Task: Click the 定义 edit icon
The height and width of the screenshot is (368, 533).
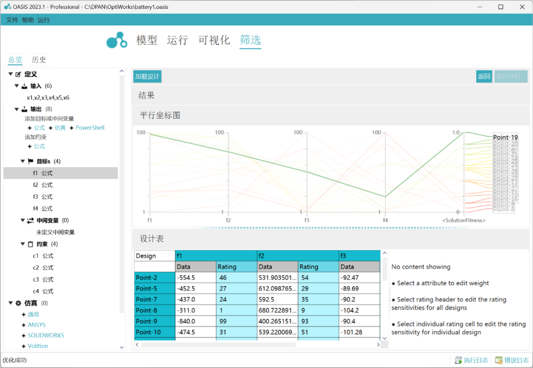Action: [18, 74]
